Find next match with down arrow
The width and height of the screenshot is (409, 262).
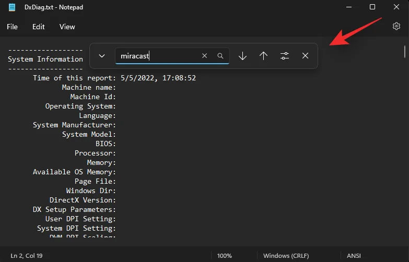coord(242,56)
